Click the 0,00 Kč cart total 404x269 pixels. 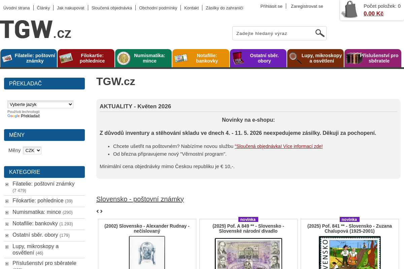point(373,13)
